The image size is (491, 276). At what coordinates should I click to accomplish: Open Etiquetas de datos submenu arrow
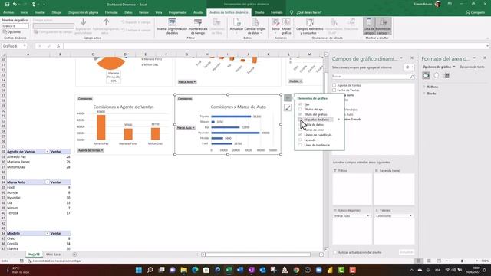tap(339, 120)
